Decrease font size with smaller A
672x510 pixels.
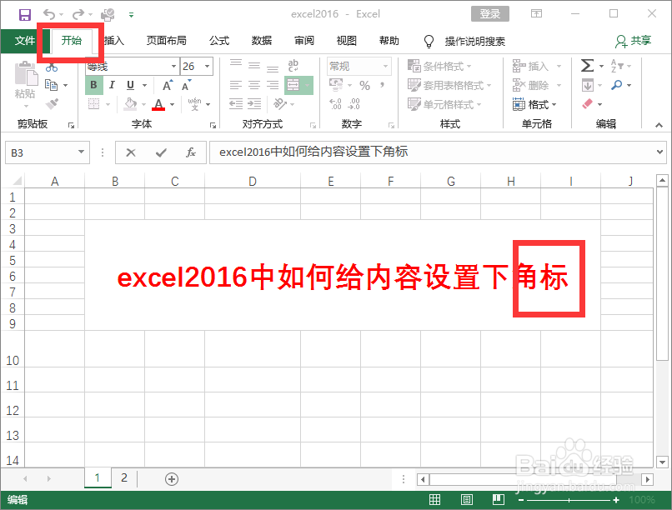pos(186,85)
